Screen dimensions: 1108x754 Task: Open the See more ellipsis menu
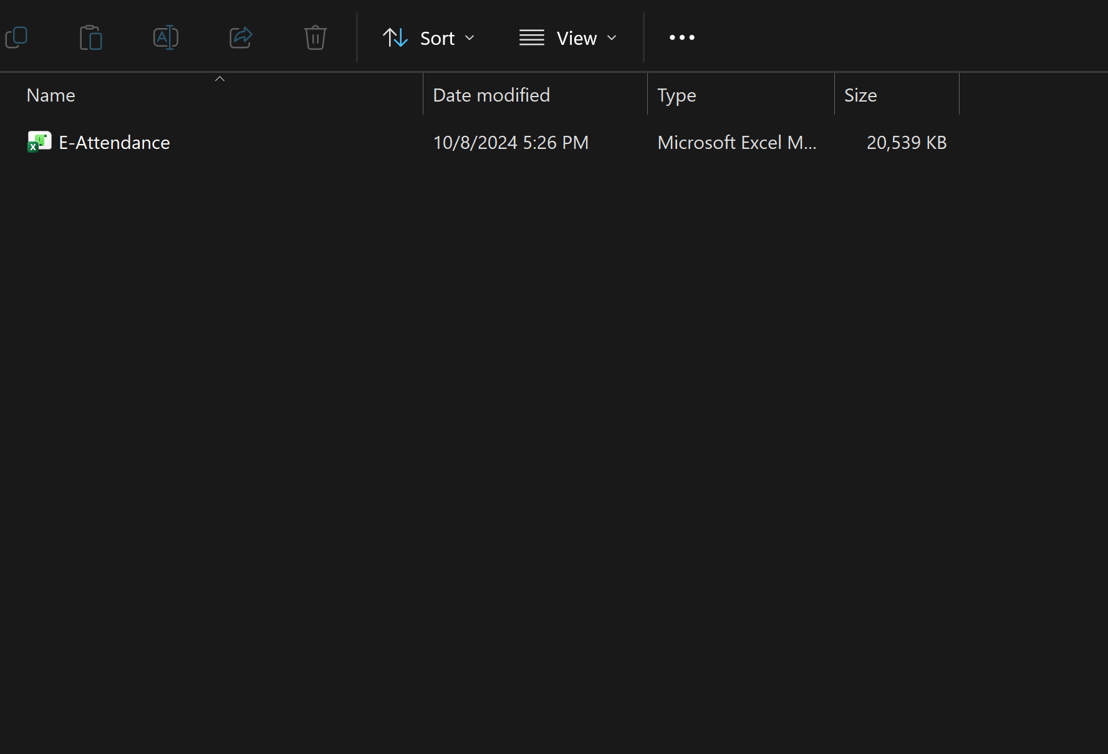pyautogui.click(x=682, y=37)
